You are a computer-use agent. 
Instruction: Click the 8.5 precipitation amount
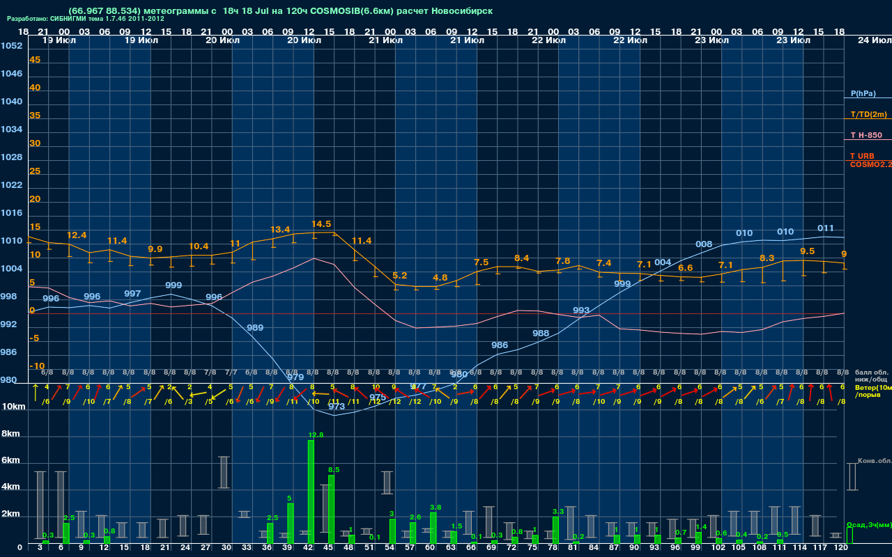[x=334, y=470]
